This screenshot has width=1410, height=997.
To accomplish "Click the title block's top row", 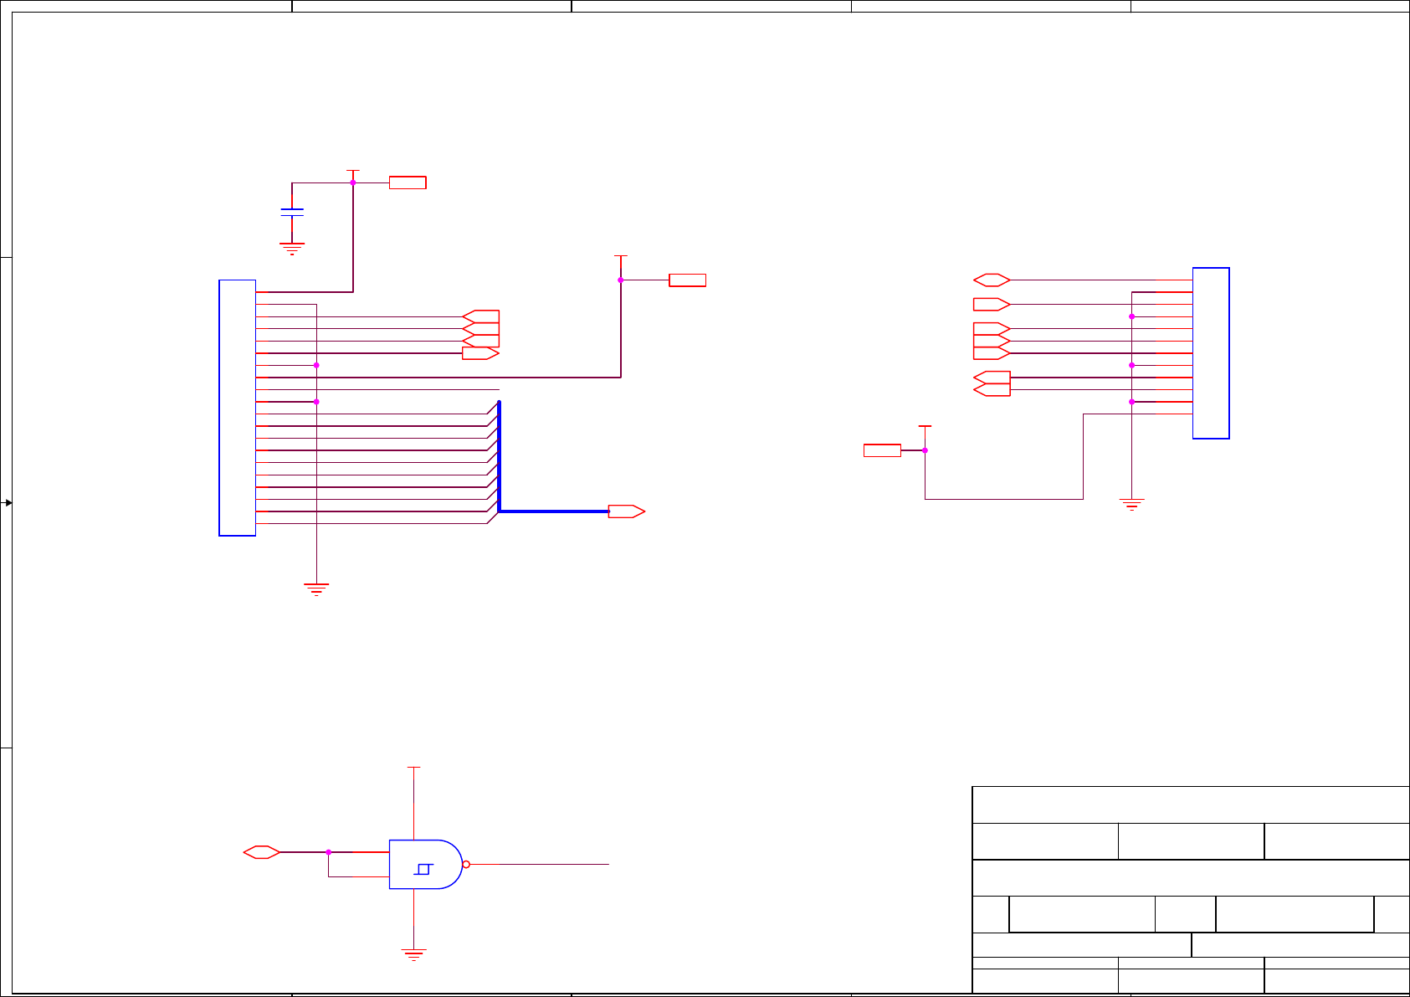I will [x=1191, y=804].
